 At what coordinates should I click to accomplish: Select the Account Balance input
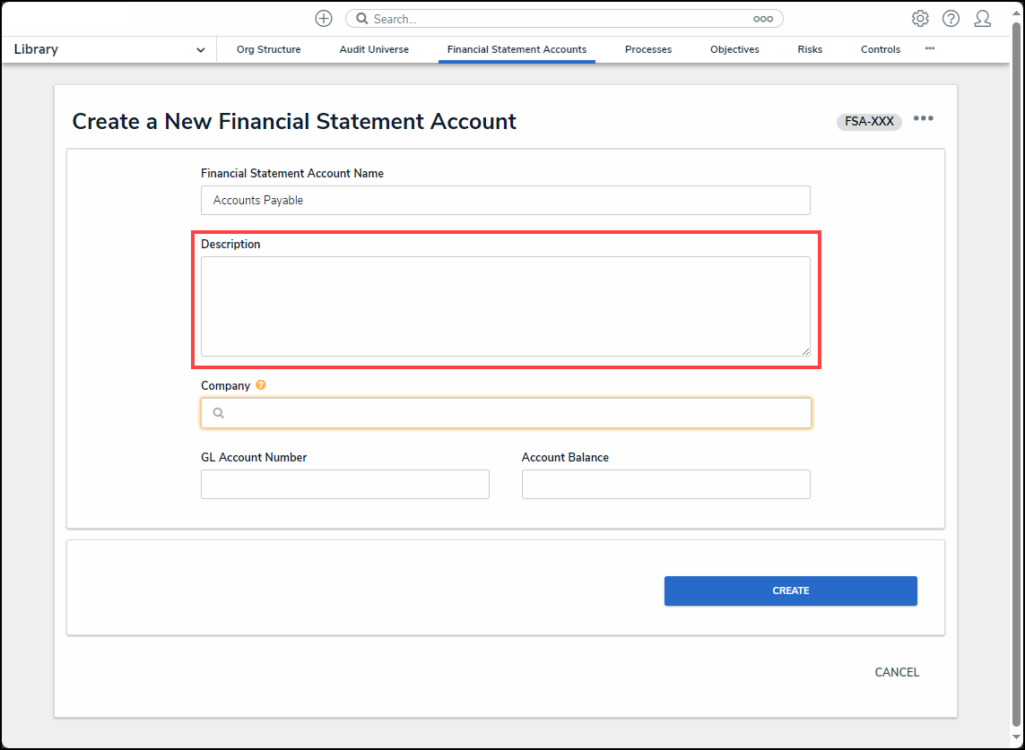[x=665, y=484]
